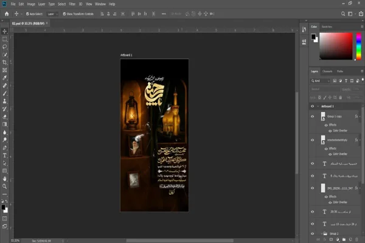This screenshot has height=243, width=365.
Task: Open the workspace switcher dropdown
Action: (x=351, y=14)
